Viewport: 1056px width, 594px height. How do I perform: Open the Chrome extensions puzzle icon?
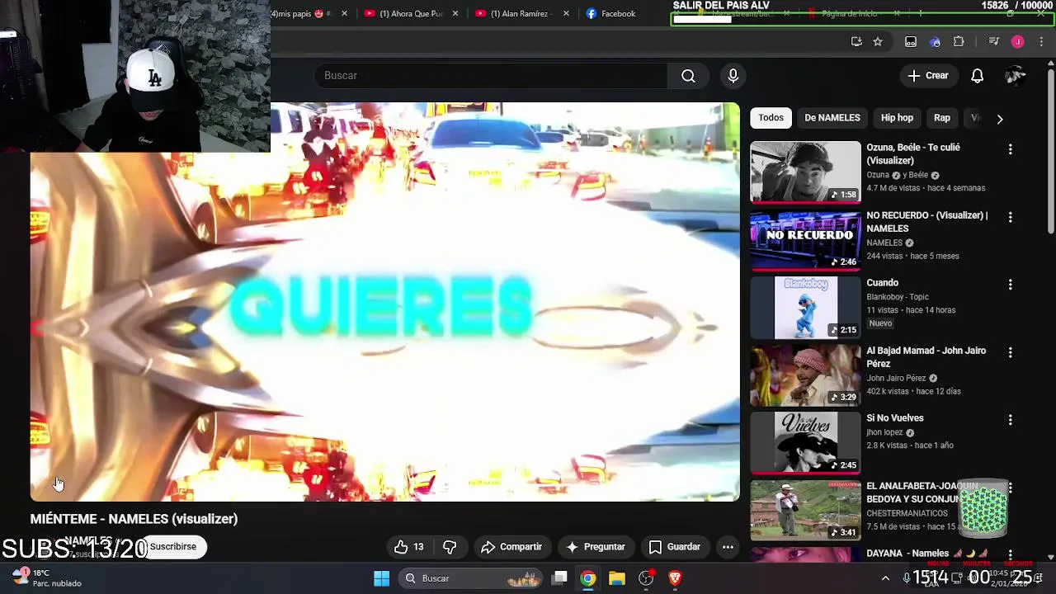click(x=959, y=42)
